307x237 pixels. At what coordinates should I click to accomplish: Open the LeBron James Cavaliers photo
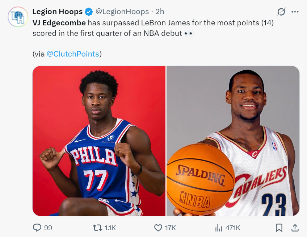tap(233, 141)
